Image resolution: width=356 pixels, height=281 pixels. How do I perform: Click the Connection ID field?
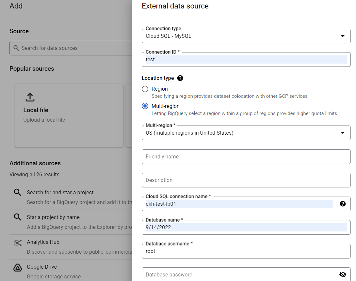tap(246, 60)
